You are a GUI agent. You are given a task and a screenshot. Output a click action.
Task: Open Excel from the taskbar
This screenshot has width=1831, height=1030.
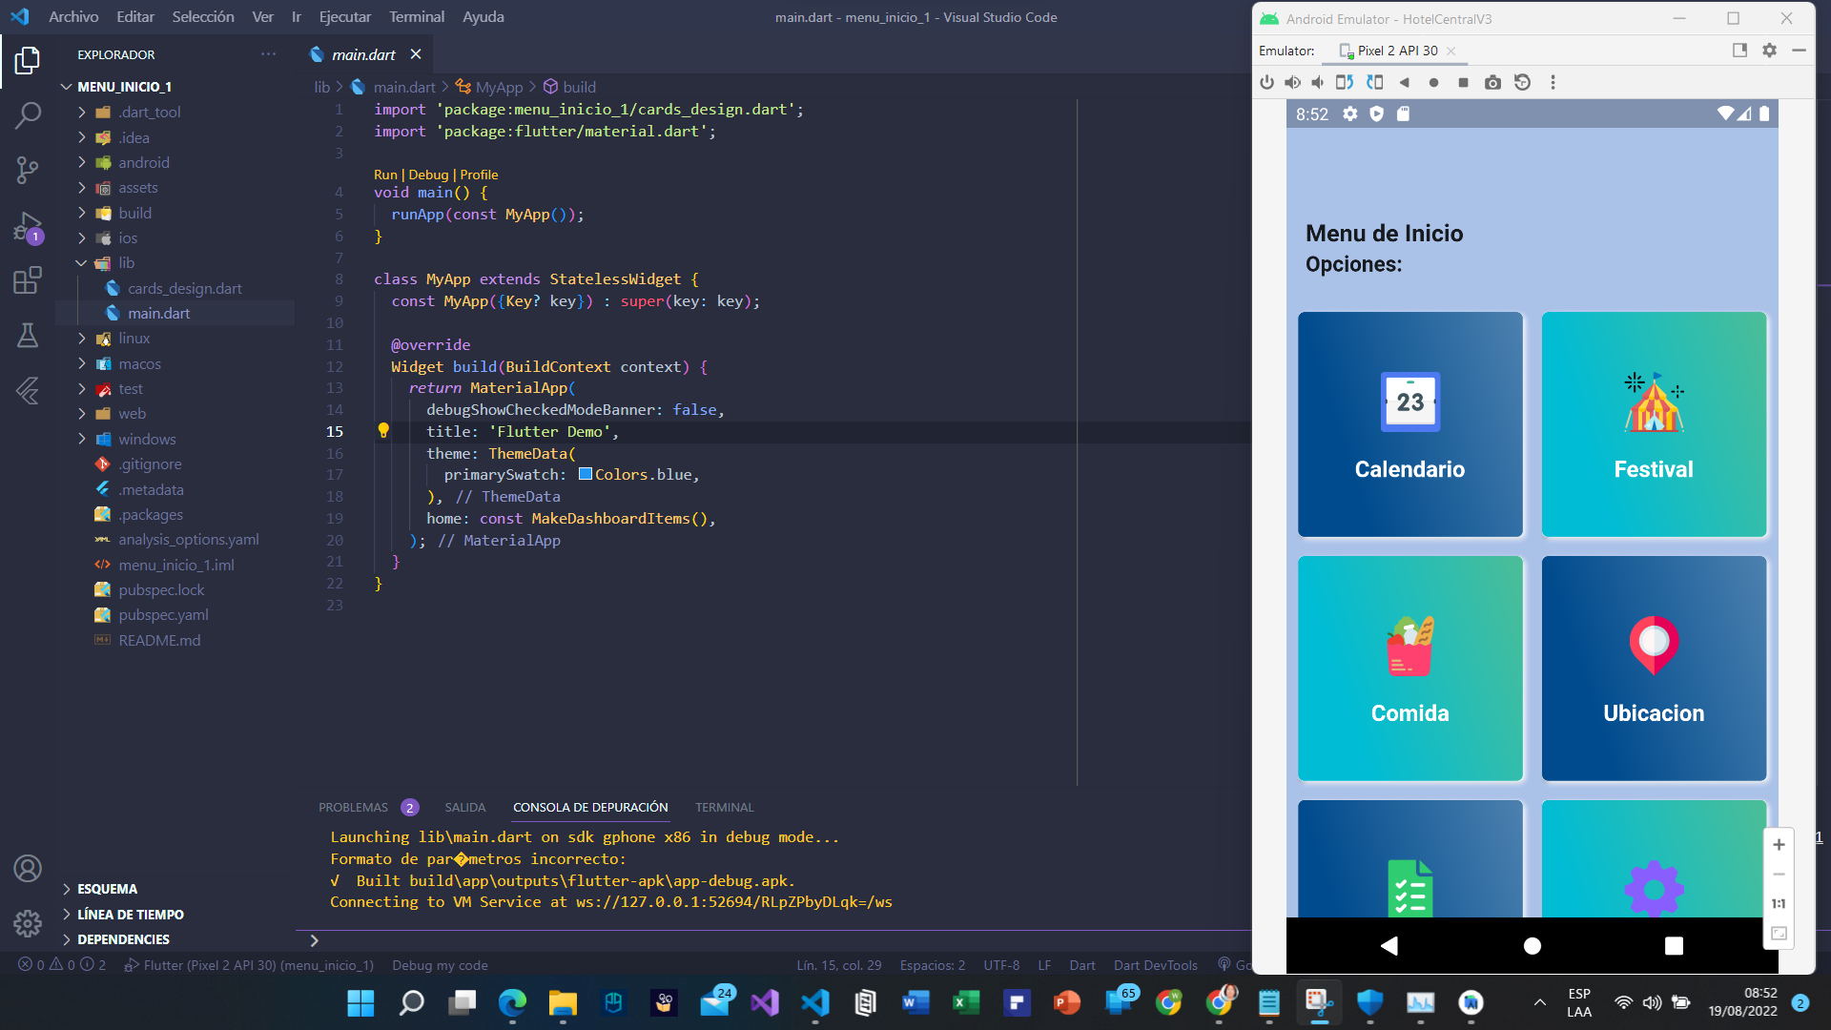coord(966,1002)
